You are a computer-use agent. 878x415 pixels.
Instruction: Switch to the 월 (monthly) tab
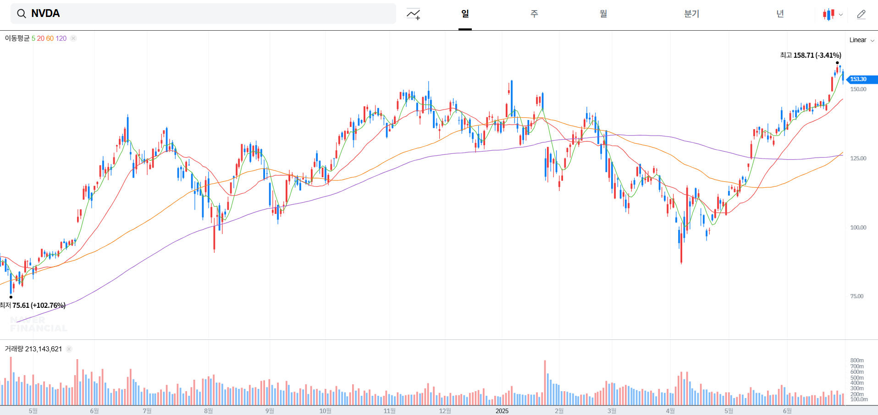(x=603, y=14)
